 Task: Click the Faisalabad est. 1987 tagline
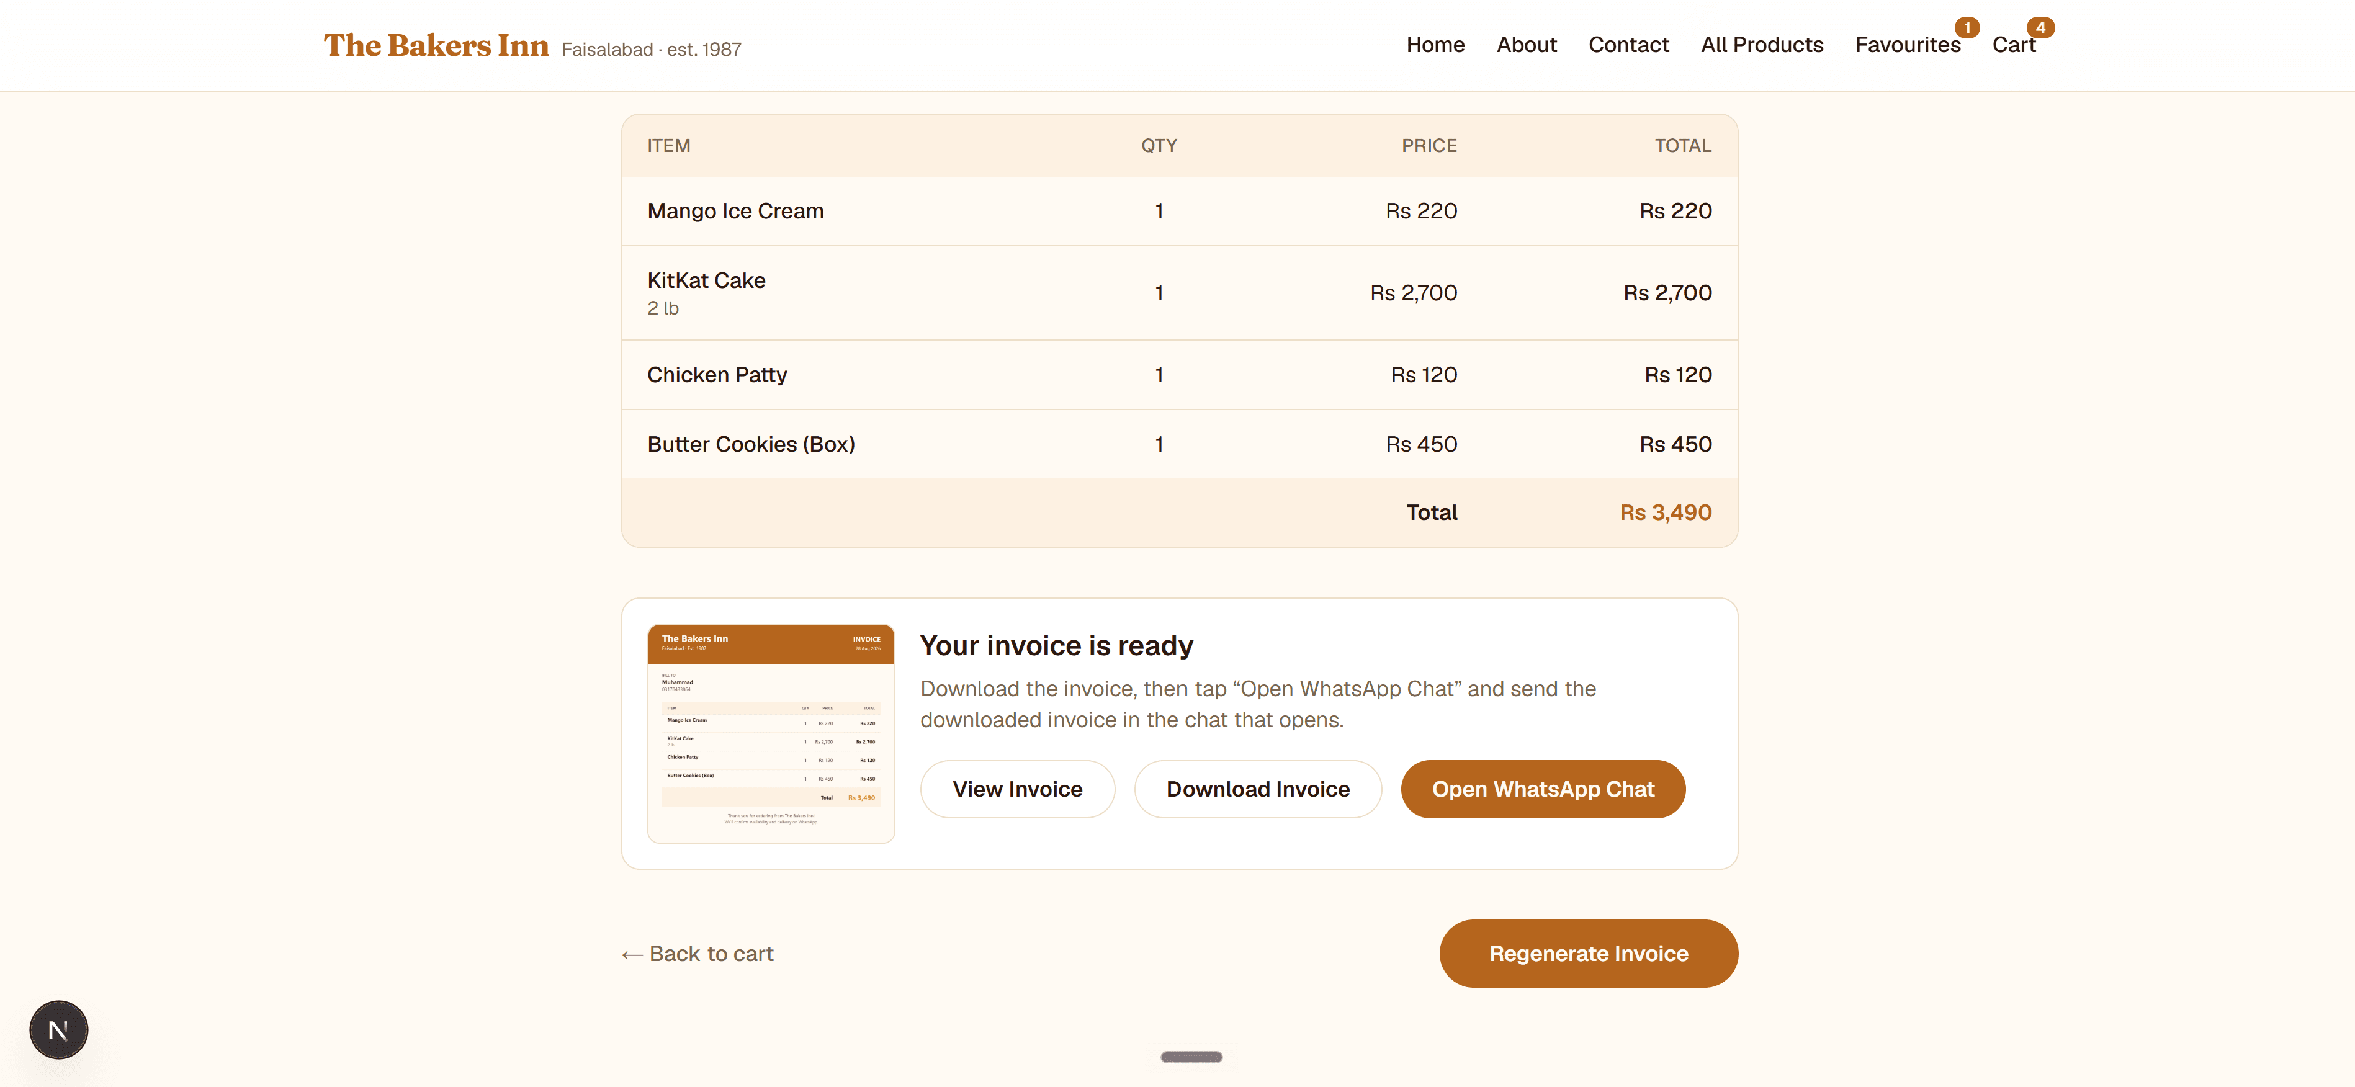[652, 50]
